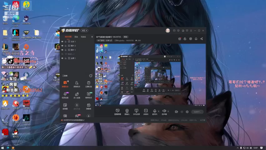The image size is (266, 150).
Task: Open the 弹幕秀 tool
Action: (88, 106)
